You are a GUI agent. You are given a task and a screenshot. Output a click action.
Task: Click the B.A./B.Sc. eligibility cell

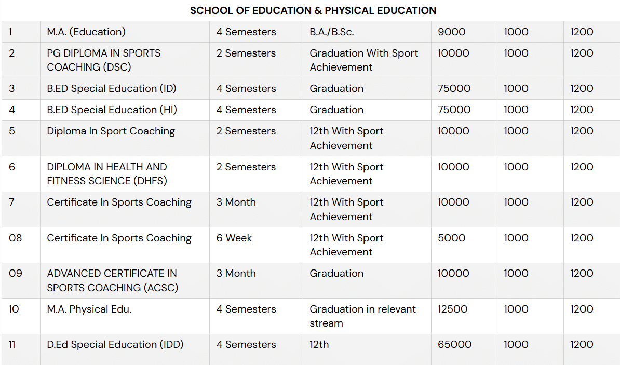(x=331, y=32)
